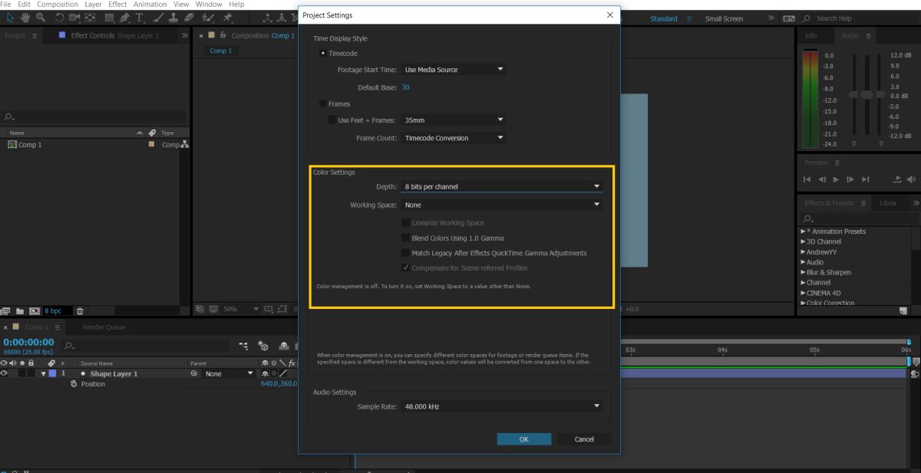The height and width of the screenshot is (473, 921).
Task: Open the Frame Count dropdown
Action: point(453,138)
